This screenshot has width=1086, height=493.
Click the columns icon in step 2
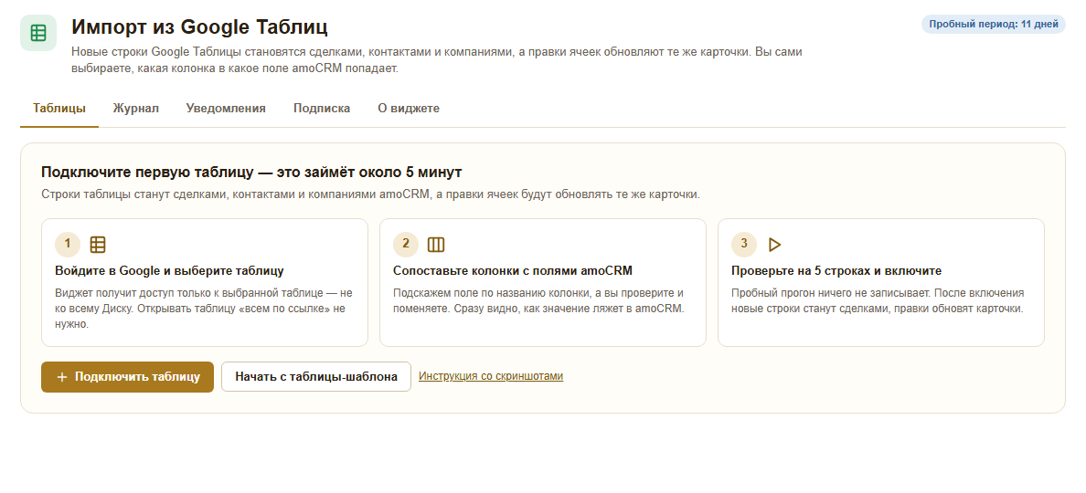coord(436,244)
